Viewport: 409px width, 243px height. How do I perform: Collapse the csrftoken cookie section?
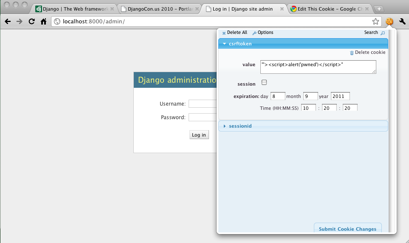pos(224,44)
